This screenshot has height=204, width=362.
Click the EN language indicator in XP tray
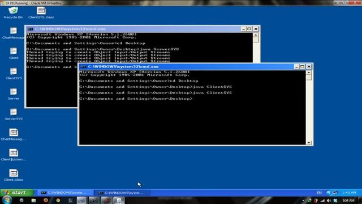pyautogui.click(x=319, y=193)
